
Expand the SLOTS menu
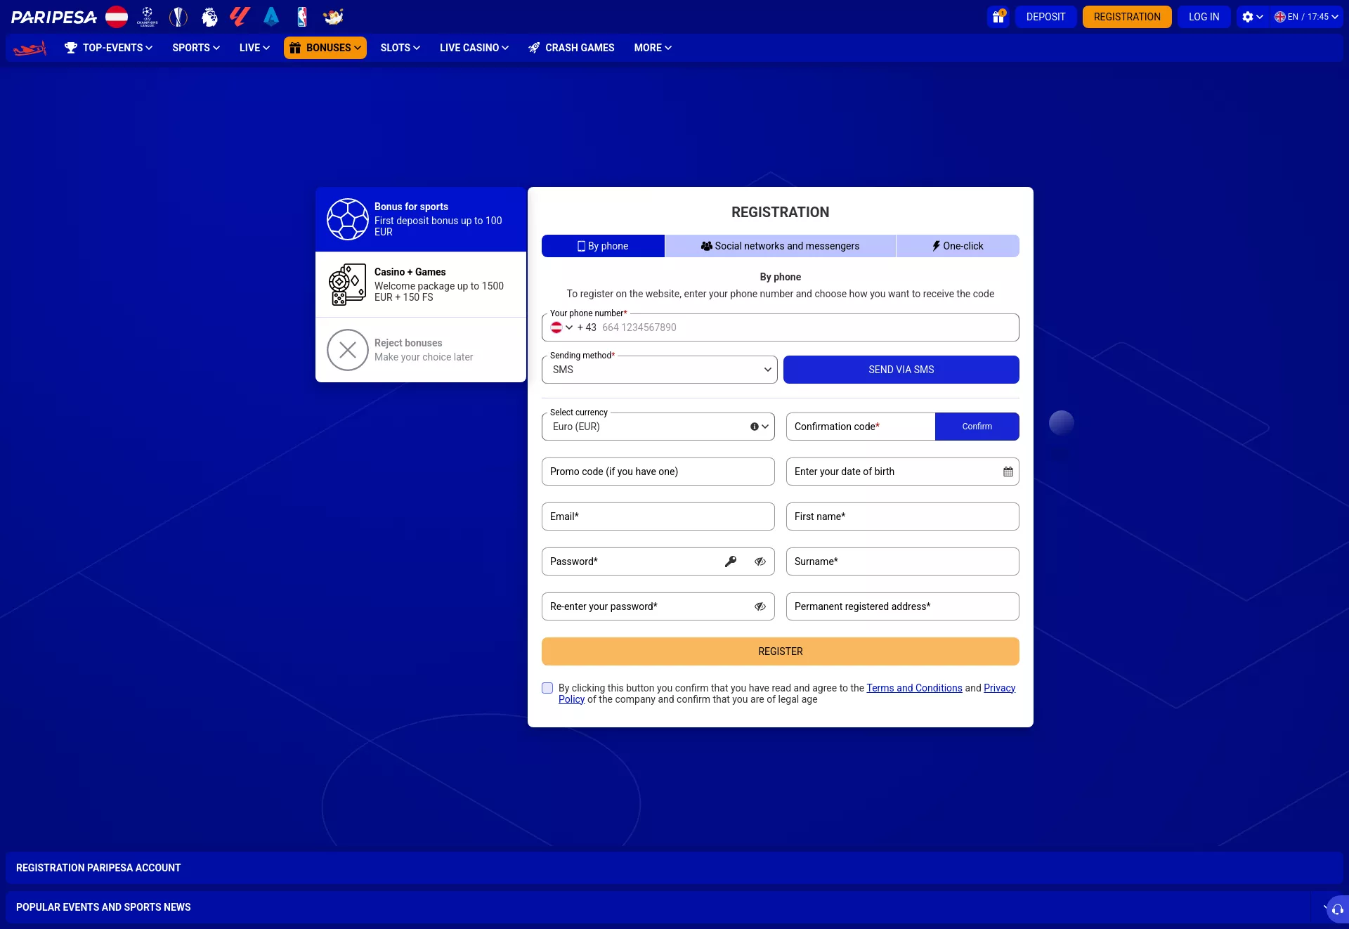click(400, 48)
